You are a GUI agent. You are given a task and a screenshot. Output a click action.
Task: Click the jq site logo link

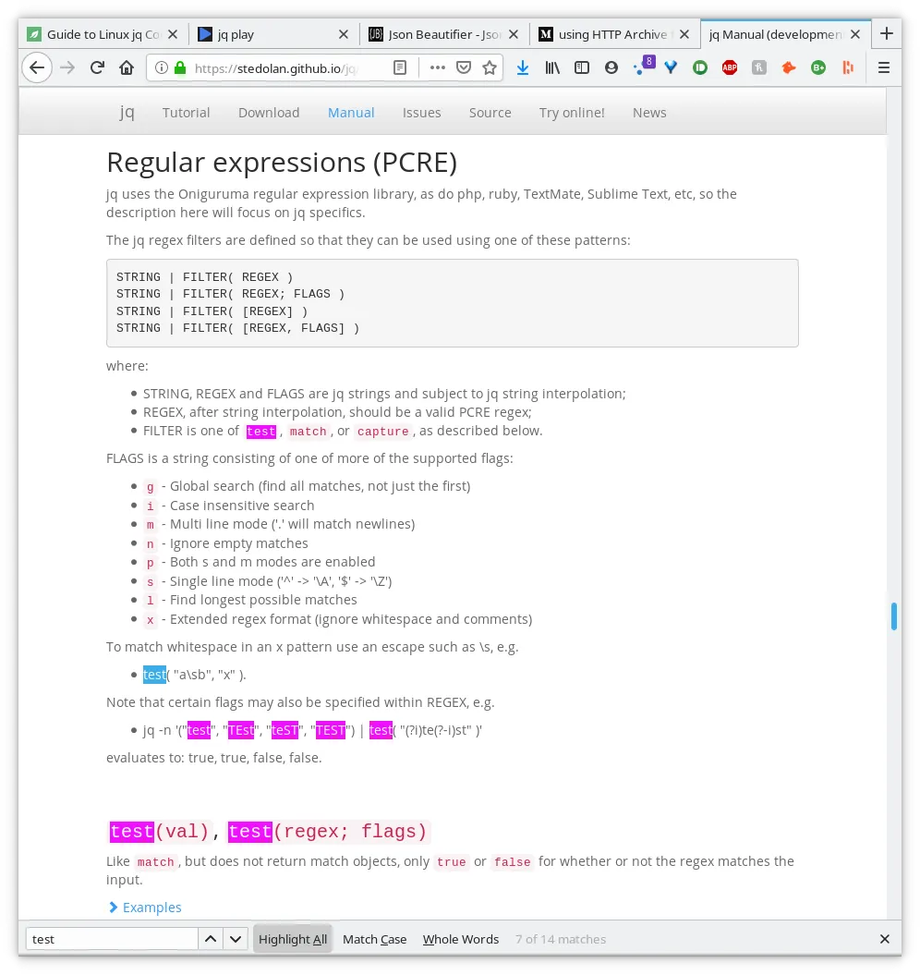tap(127, 112)
